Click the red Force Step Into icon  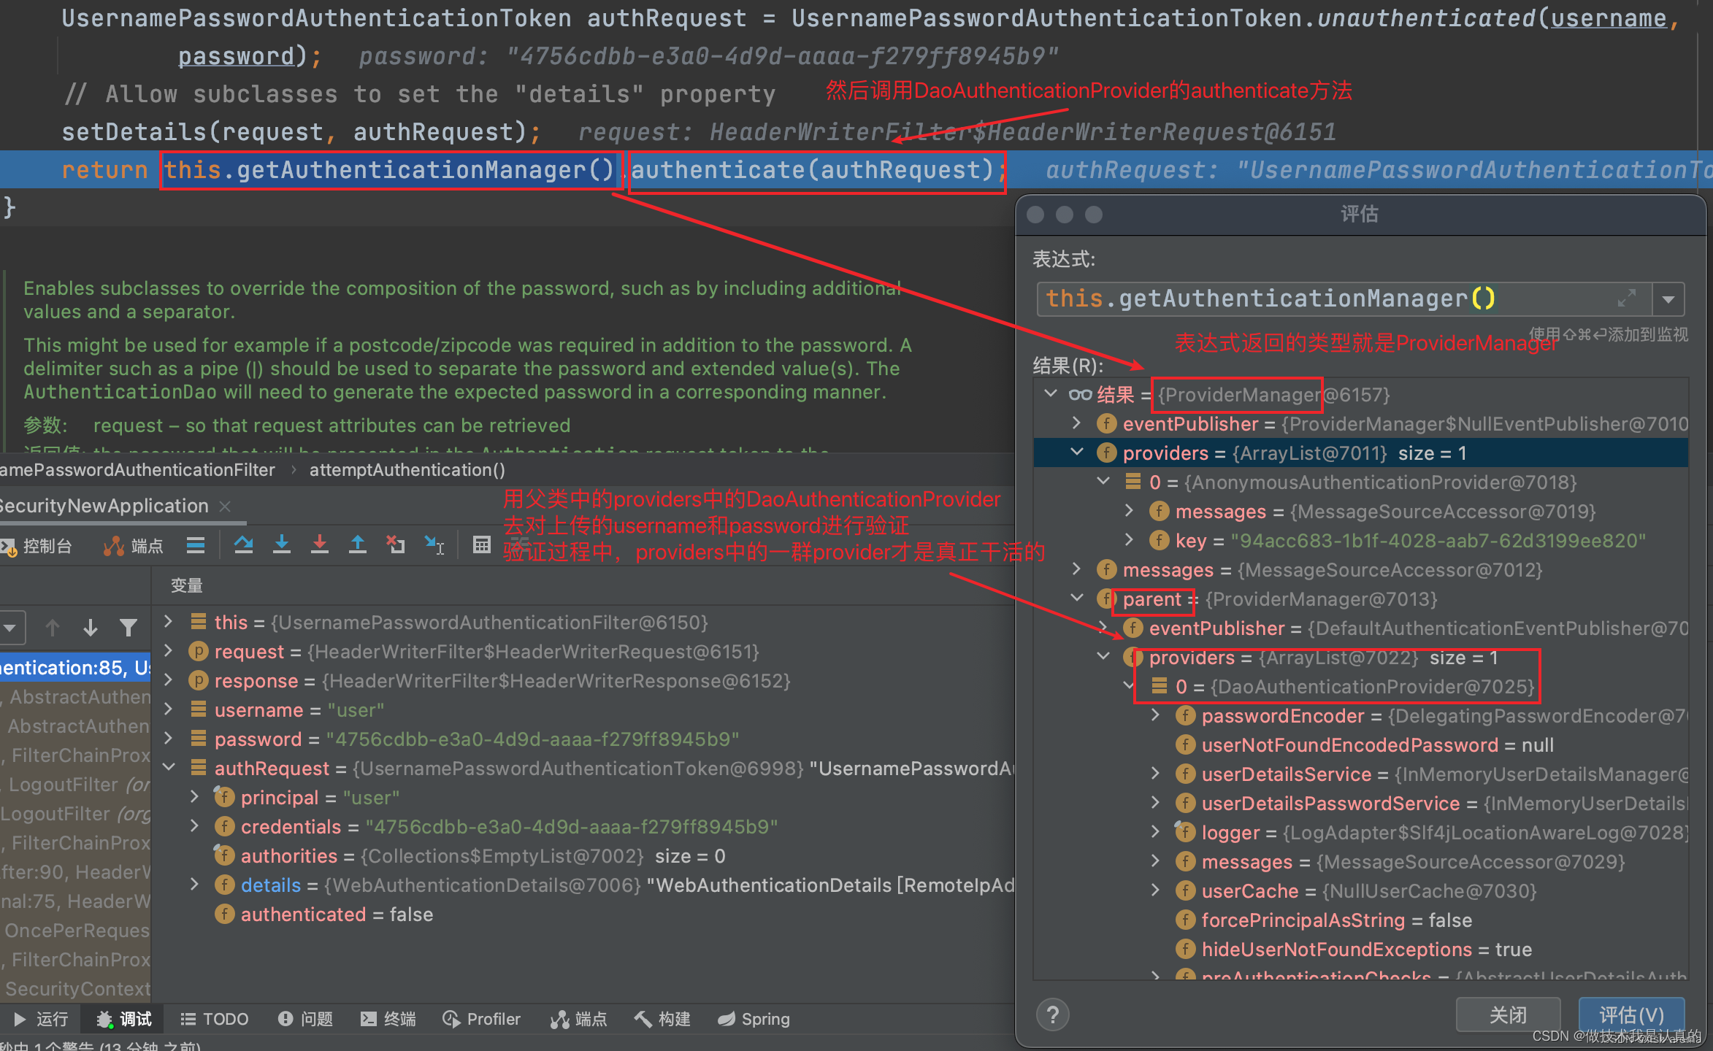(x=319, y=544)
